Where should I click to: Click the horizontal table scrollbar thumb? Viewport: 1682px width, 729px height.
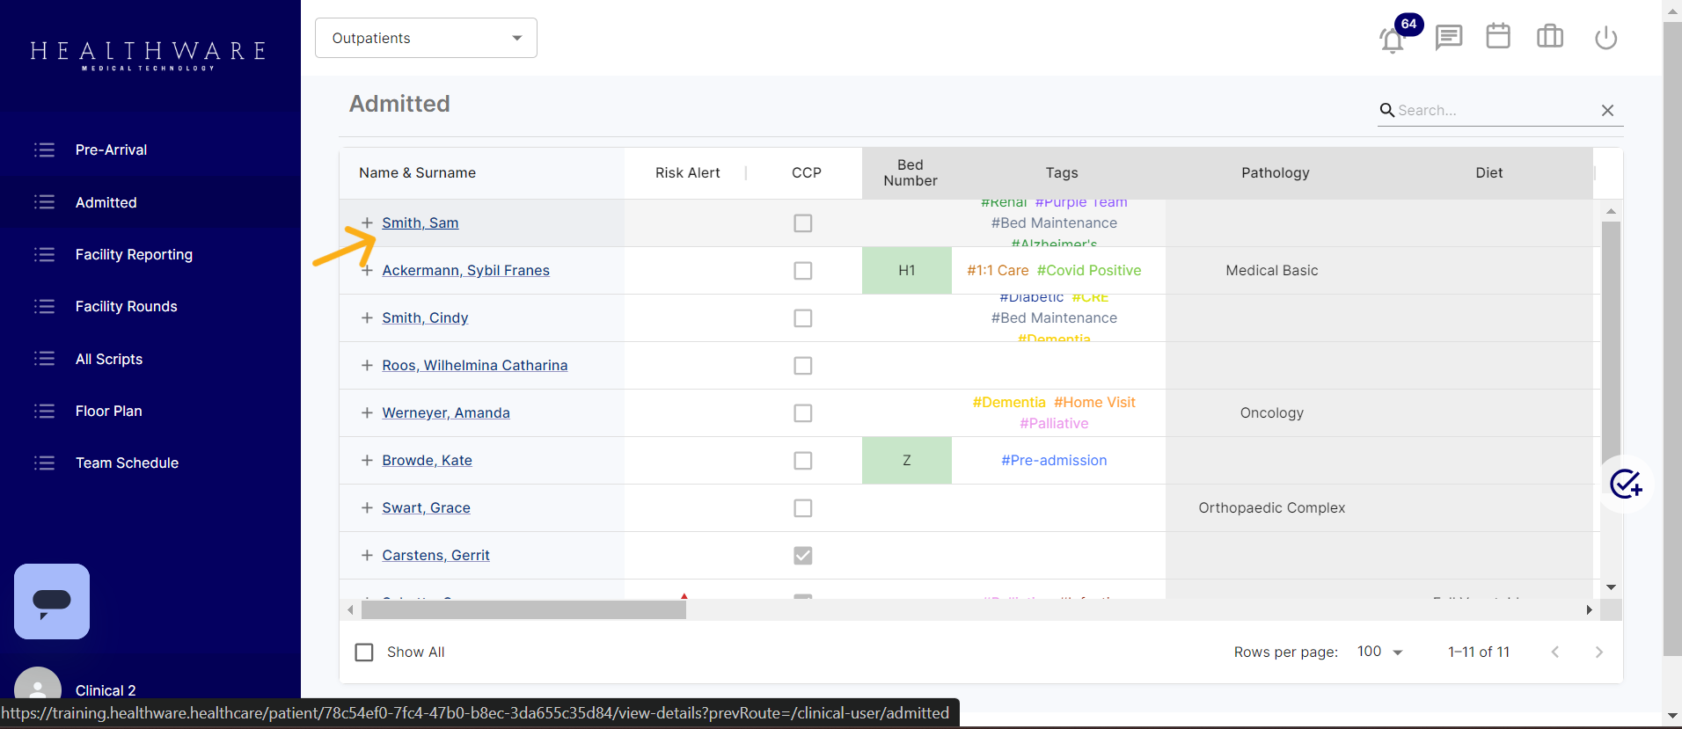tap(523, 609)
